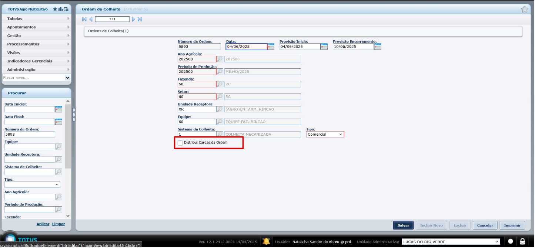Open calendar for Previsão Encerramento
This screenshot has width=535, height=248.
(378, 47)
